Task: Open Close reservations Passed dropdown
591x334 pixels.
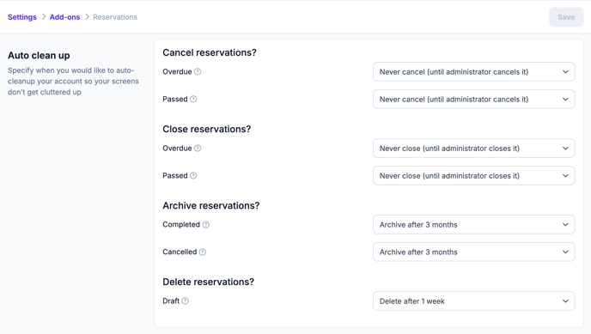Action: click(474, 175)
